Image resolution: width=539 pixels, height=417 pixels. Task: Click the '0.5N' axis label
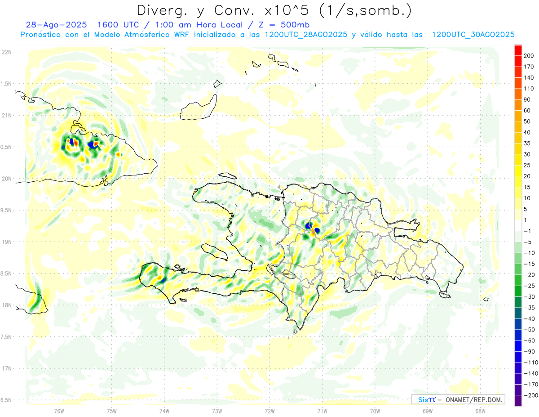pyautogui.click(x=6, y=147)
